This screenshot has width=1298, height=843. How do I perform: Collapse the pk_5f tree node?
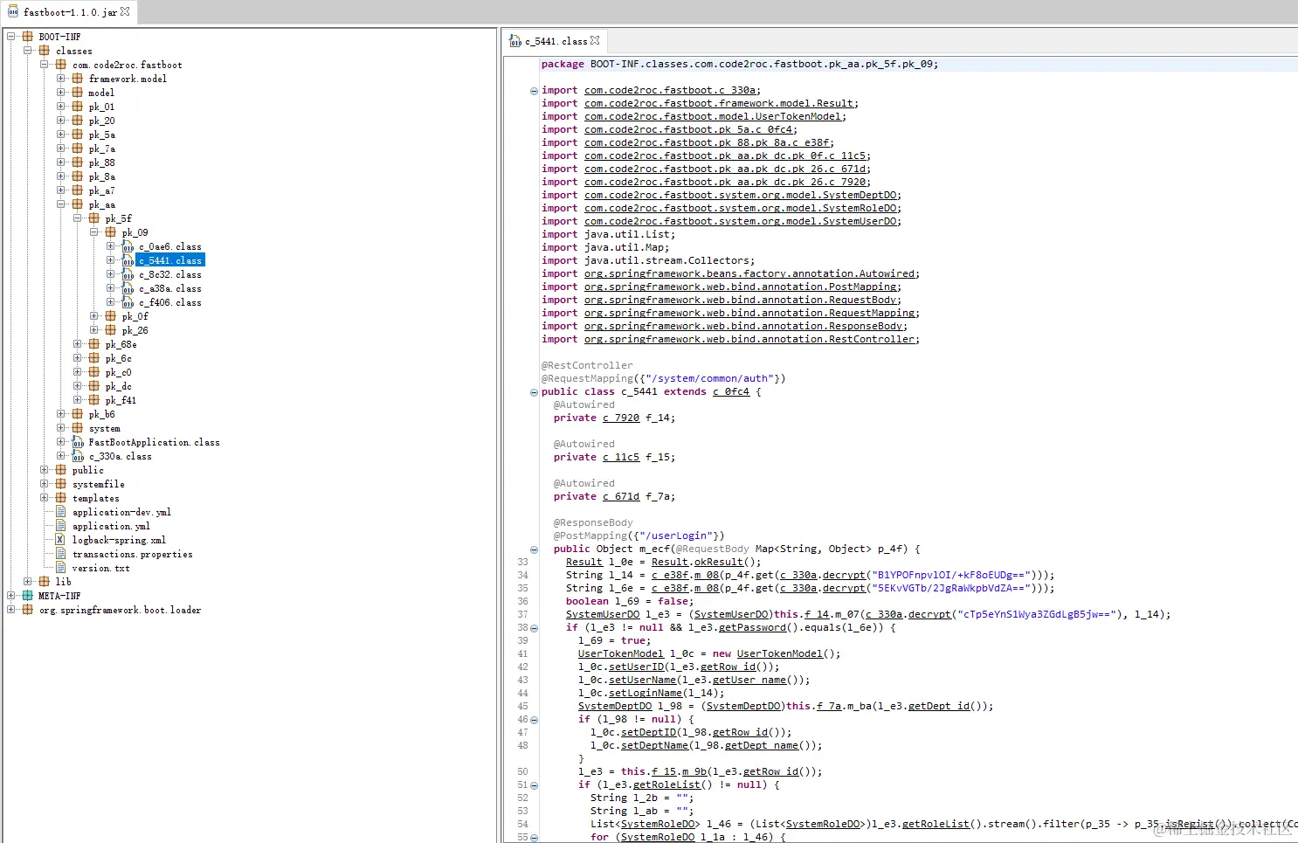point(77,218)
